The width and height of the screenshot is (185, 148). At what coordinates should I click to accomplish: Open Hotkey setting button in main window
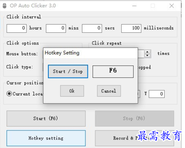click(x=46, y=138)
